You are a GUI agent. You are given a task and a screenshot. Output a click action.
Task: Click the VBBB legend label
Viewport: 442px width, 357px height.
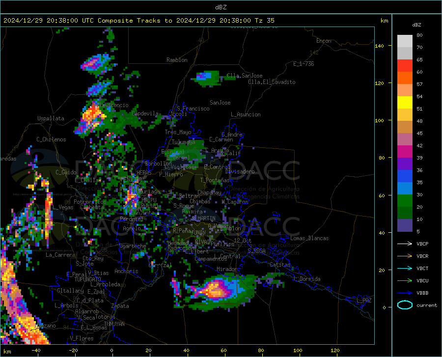point(422,293)
